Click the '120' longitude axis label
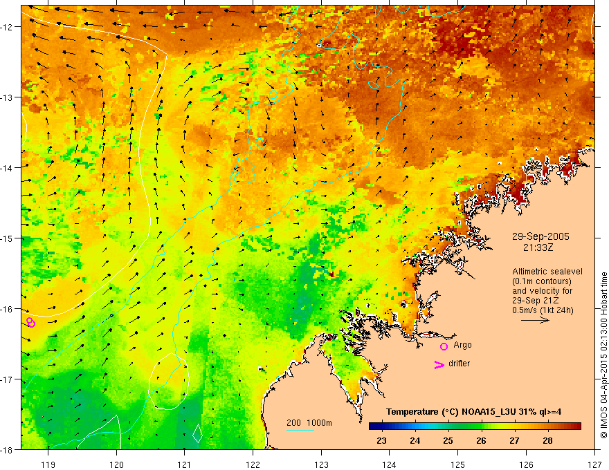Viewport: 609px width, 470px height. point(116,464)
